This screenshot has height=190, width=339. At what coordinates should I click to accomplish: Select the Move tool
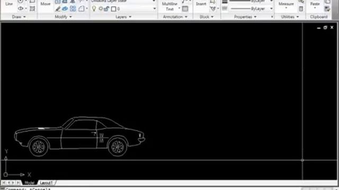point(46,4)
